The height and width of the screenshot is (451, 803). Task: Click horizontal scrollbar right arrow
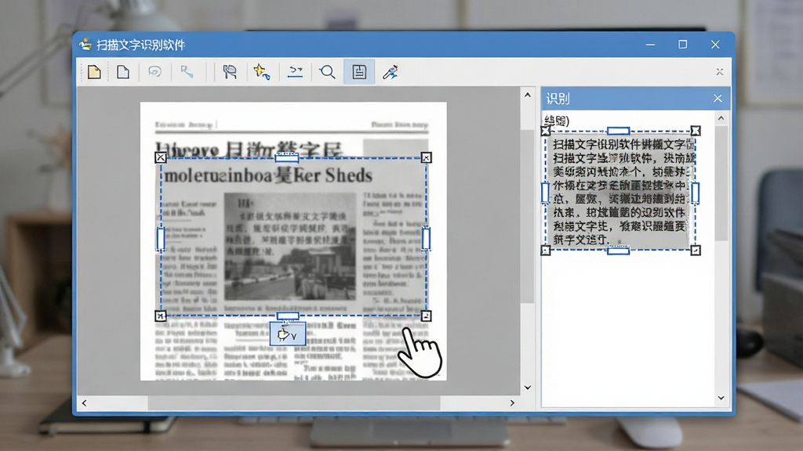click(x=512, y=403)
